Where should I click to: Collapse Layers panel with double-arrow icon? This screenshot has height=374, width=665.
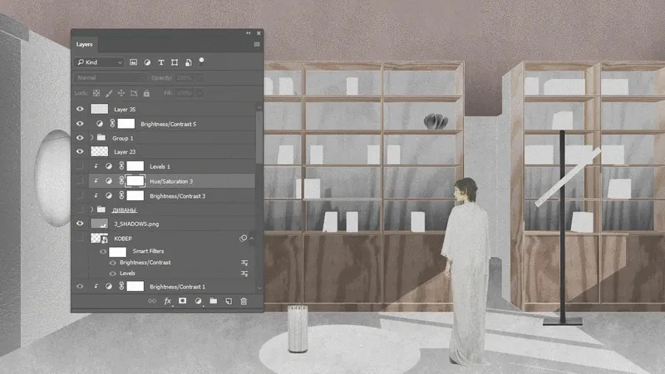249,33
